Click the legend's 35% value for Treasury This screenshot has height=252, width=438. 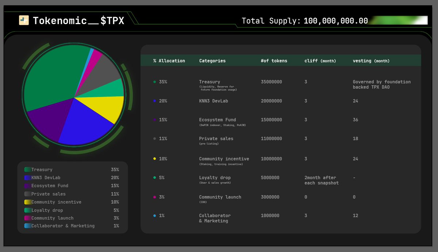[115, 170]
